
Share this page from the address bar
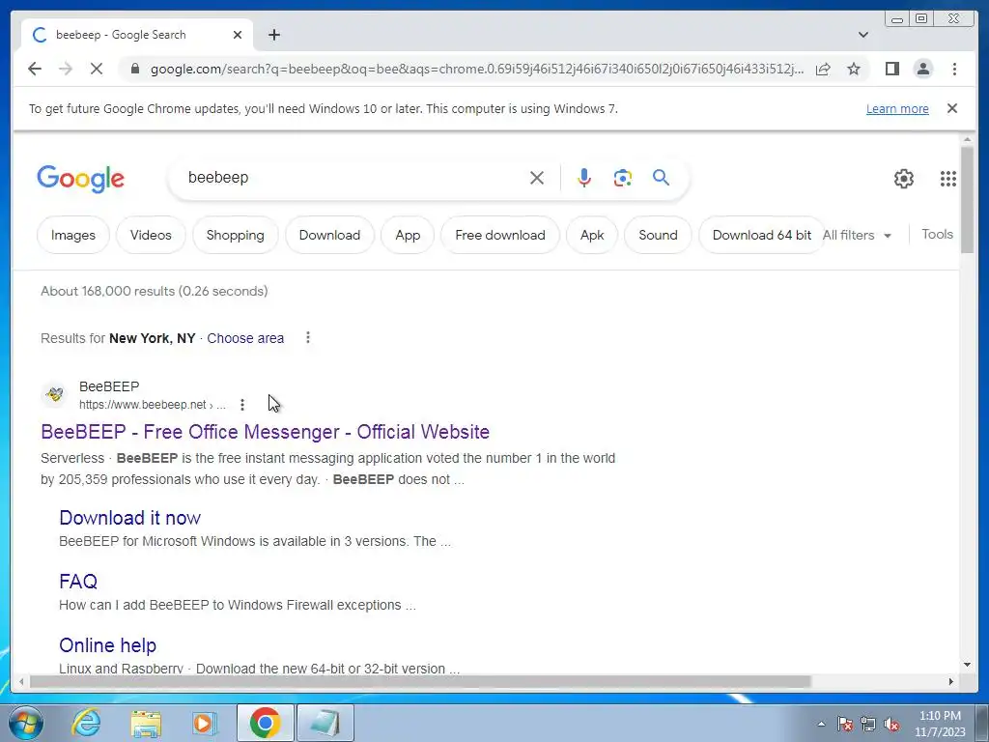click(x=823, y=69)
